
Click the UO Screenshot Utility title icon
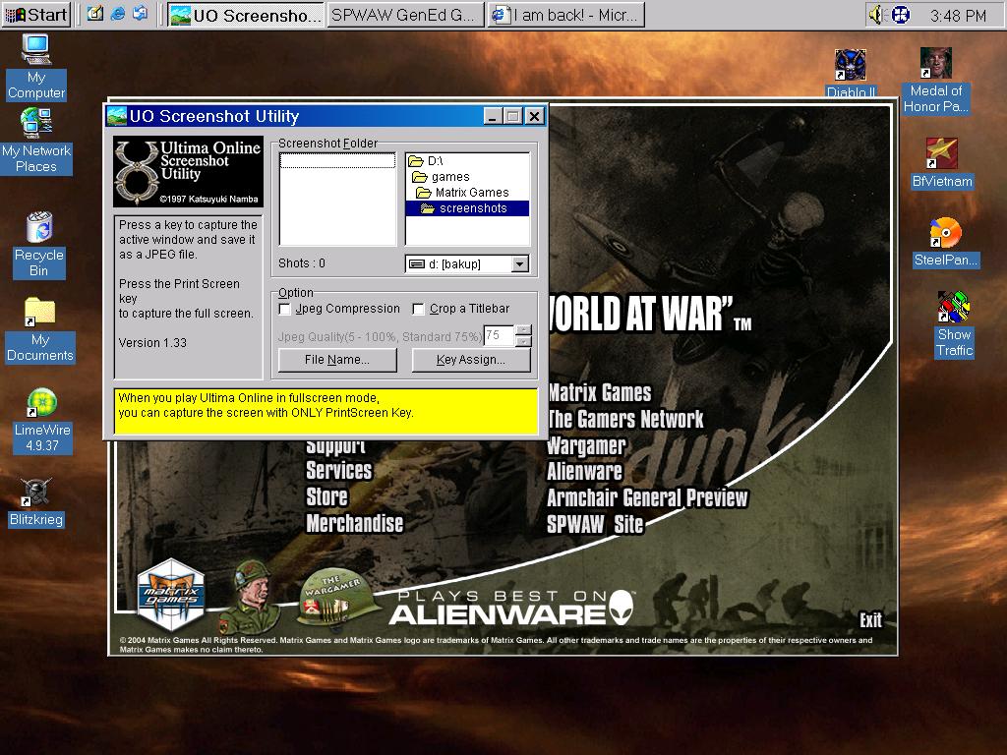(116, 116)
